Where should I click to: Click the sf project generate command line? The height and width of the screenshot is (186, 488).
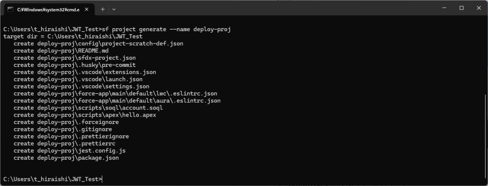coord(117,29)
